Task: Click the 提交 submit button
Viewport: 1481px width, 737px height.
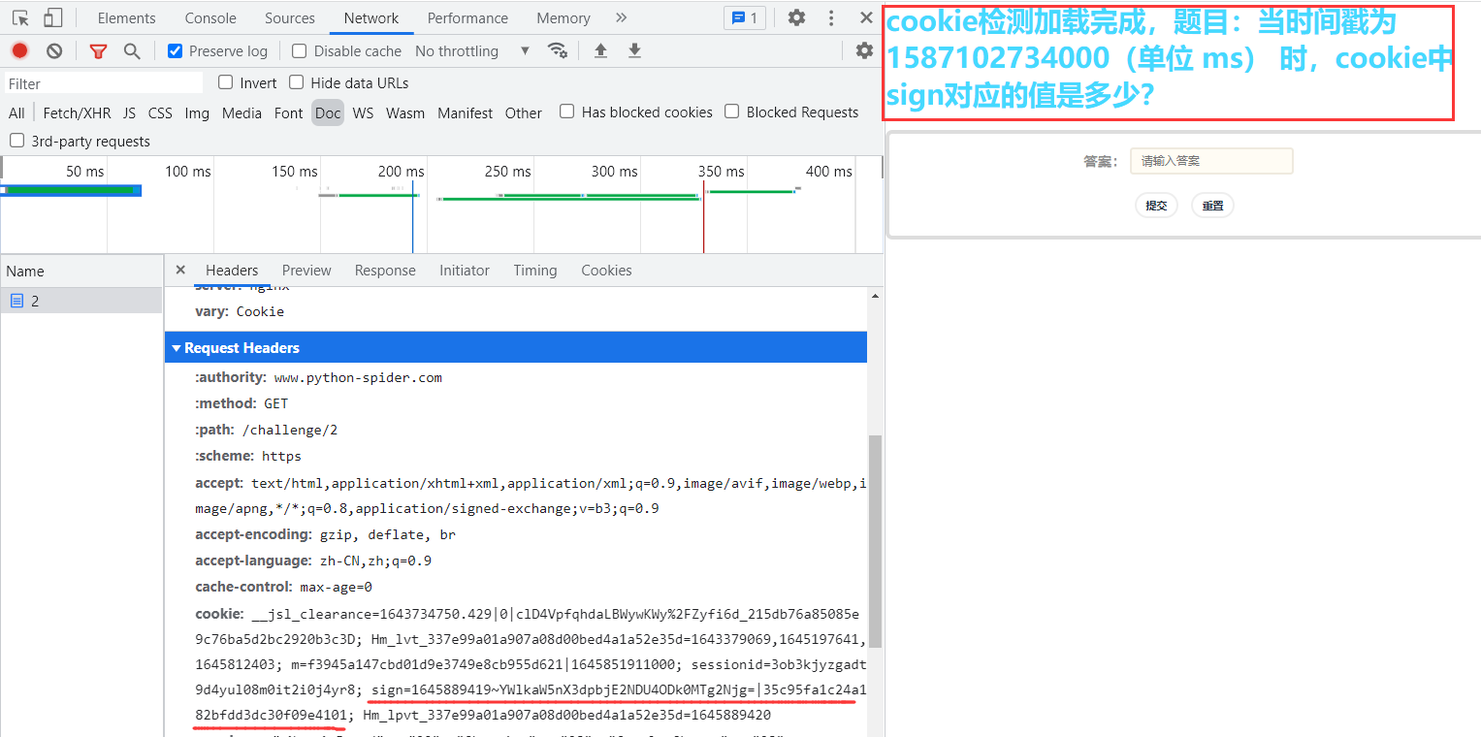Action: tap(1156, 205)
